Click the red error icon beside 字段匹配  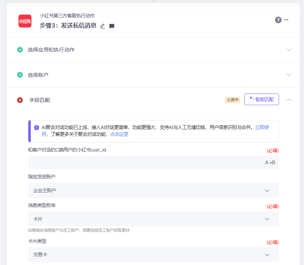[20, 100]
